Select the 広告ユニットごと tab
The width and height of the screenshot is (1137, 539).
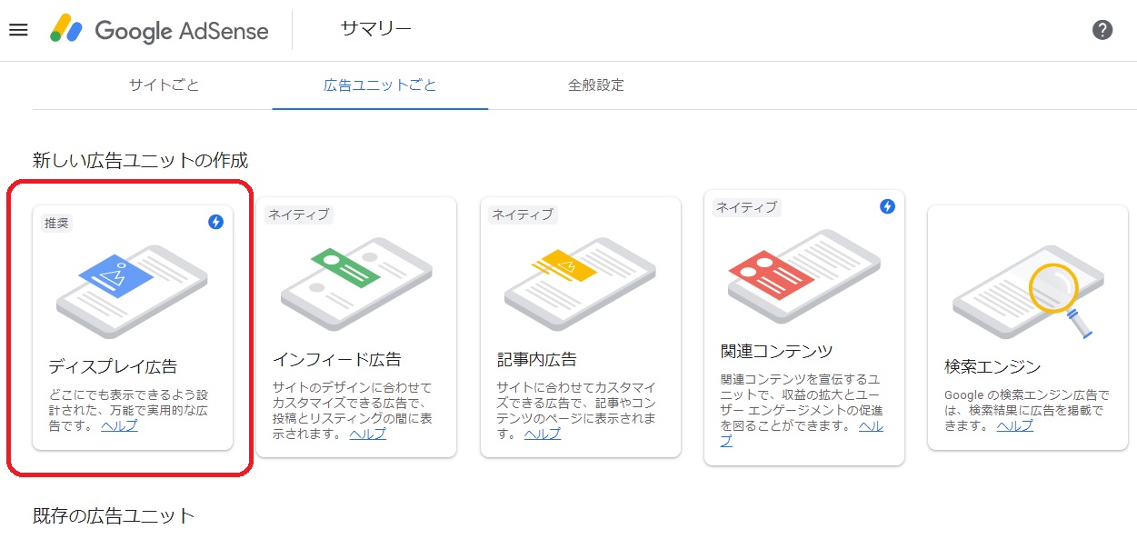click(380, 85)
